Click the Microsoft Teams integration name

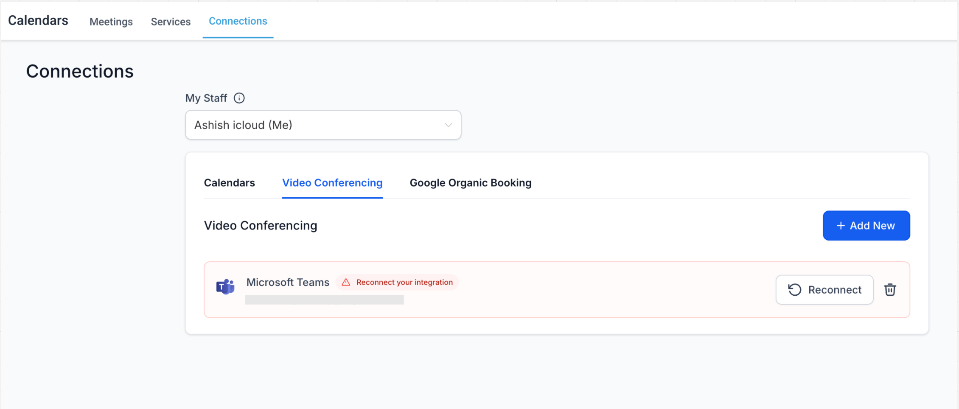(288, 283)
